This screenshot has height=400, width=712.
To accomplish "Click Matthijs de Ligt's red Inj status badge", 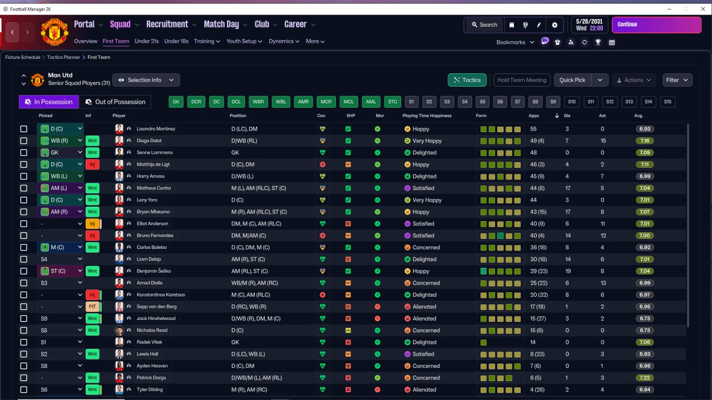I will pyautogui.click(x=92, y=164).
